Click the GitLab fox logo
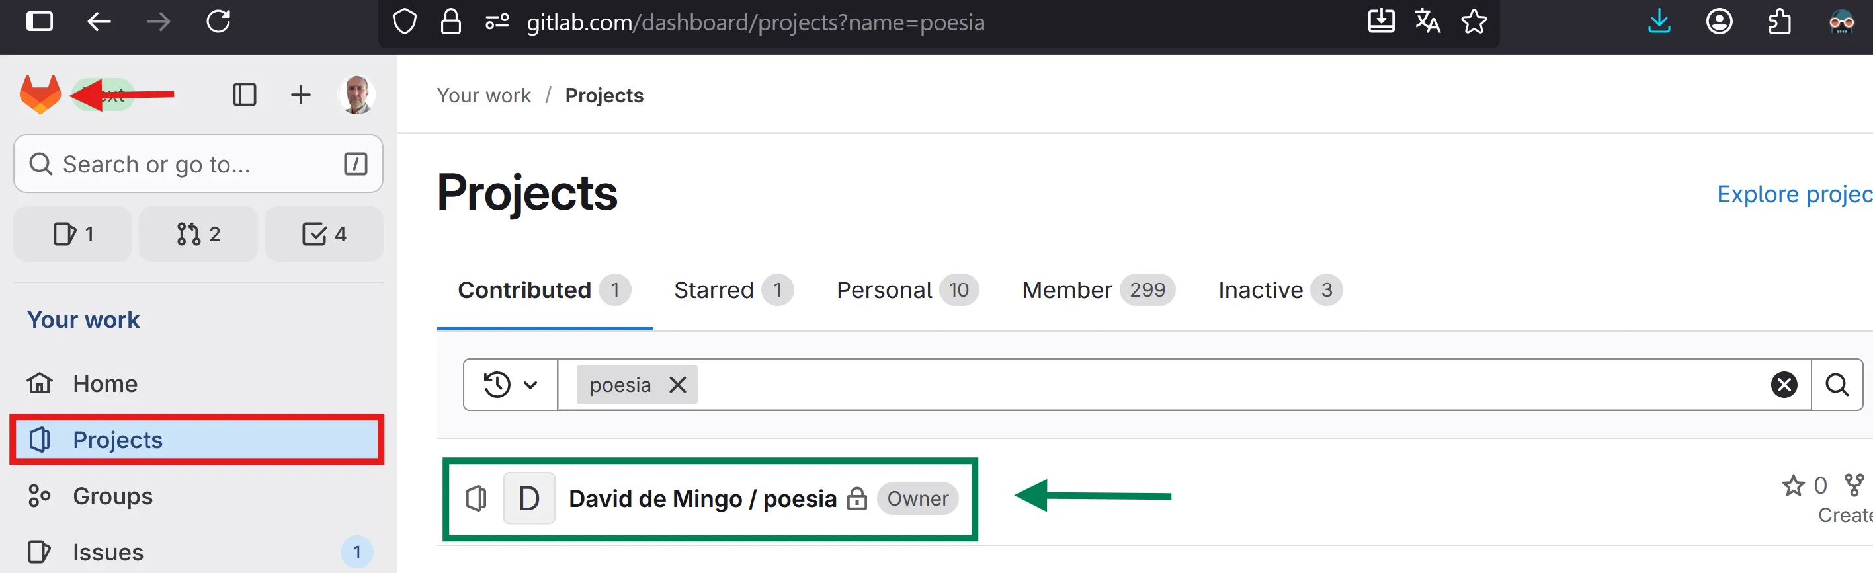 point(40,95)
